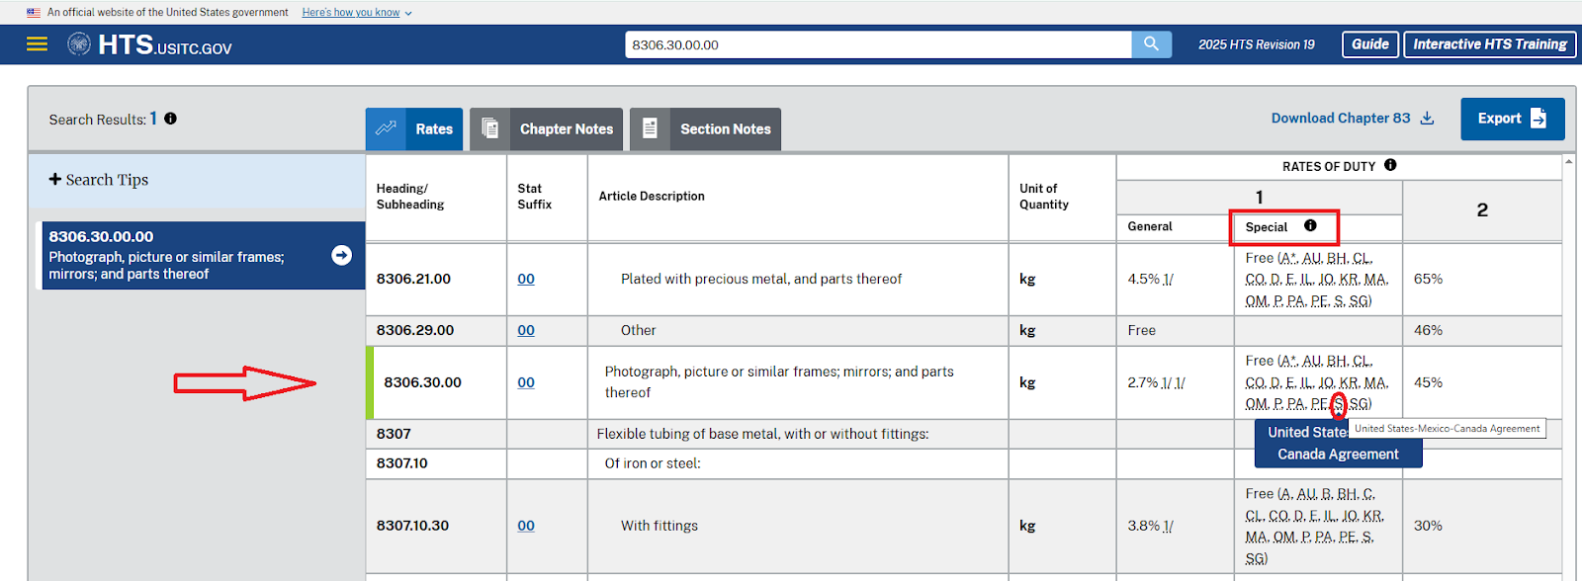Open the hamburger navigation menu
1582x581 pixels.
pyautogui.click(x=37, y=44)
